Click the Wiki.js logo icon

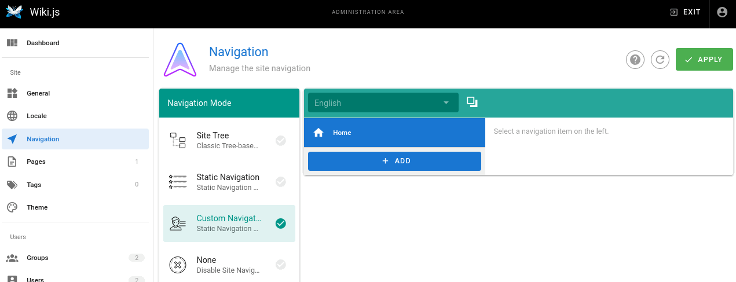pyautogui.click(x=14, y=12)
